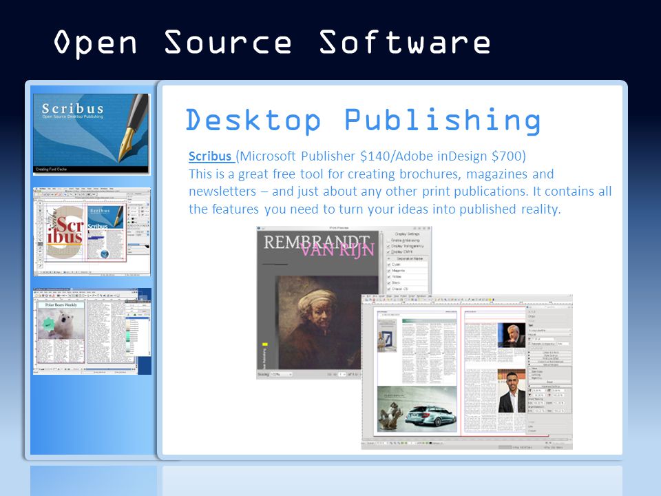
Task: Select the Polar Bears Weekly screenshot thumbnail
Action: (x=92, y=331)
